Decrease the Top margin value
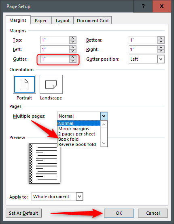Viewport: 174px width, 224px height. pos(72,42)
